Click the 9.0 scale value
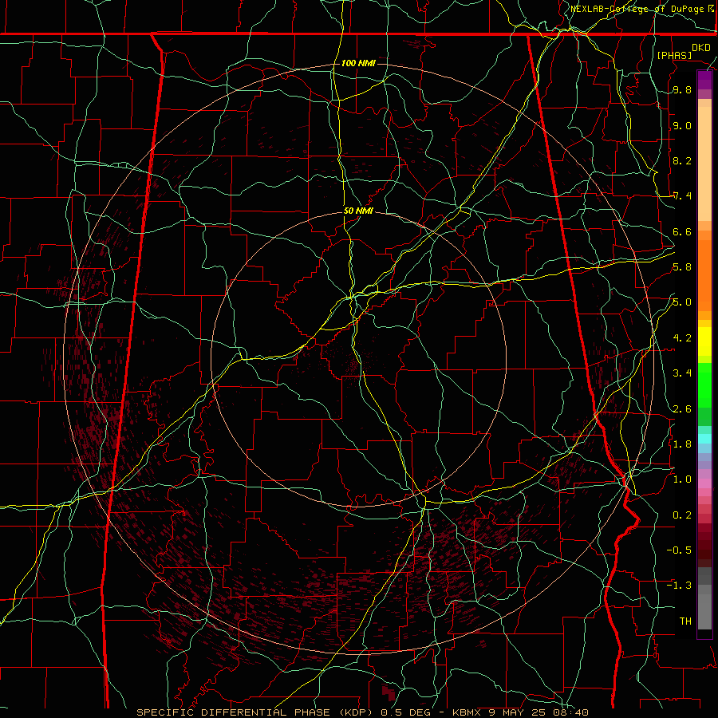 (x=682, y=125)
